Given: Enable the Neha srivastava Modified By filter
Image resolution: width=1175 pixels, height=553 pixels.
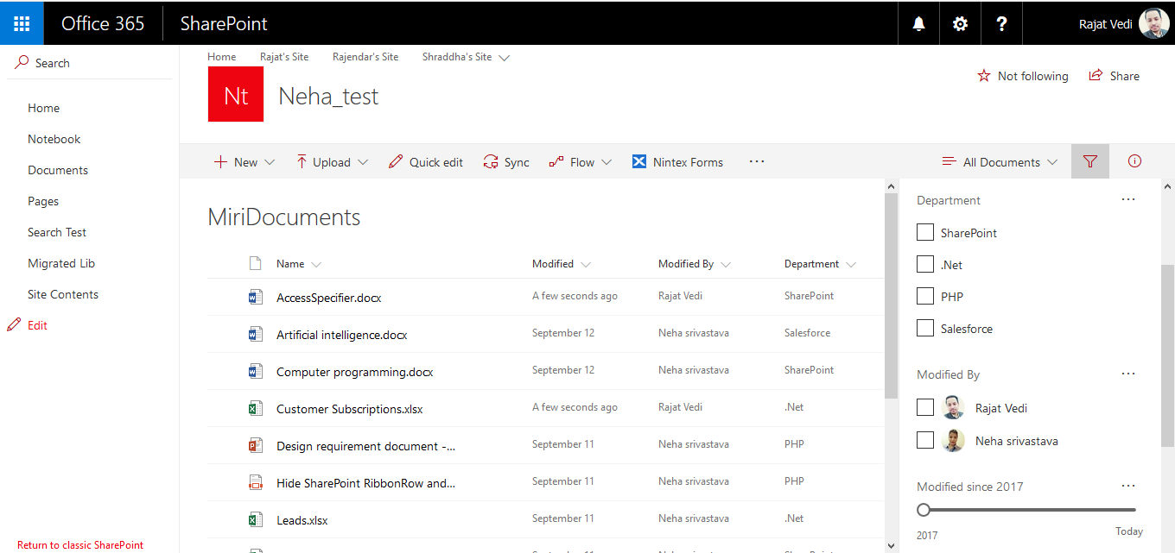Looking at the screenshot, I should pyautogui.click(x=924, y=439).
